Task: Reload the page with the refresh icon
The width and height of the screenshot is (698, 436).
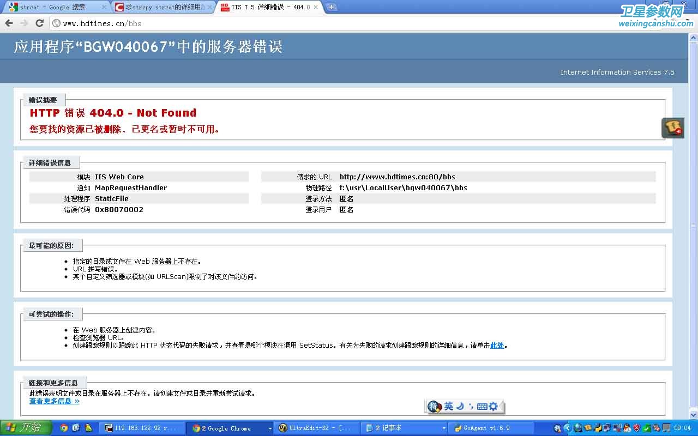Action: pos(39,23)
